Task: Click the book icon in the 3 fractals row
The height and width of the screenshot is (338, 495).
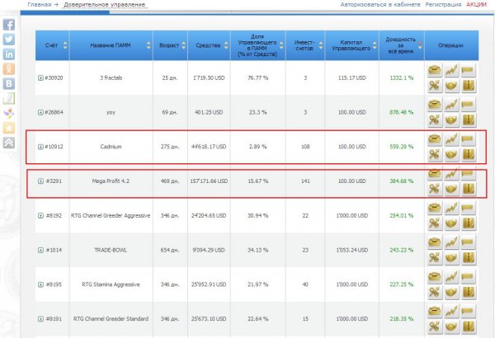Action: click(469, 86)
